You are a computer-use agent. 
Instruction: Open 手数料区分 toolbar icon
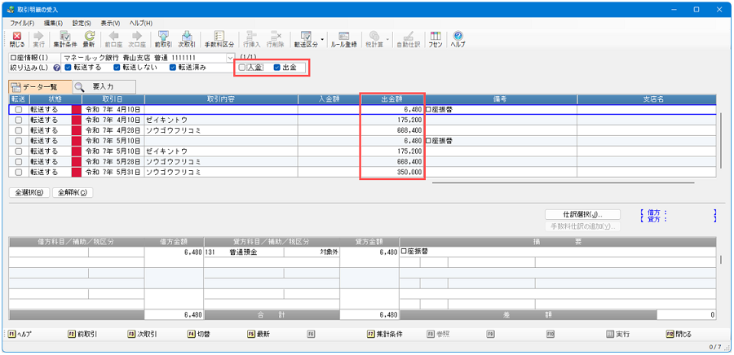point(219,40)
